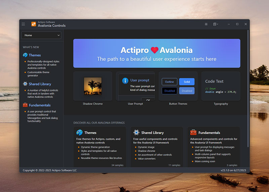Click the Solid sample button
269x192 pixels.
click(187, 82)
